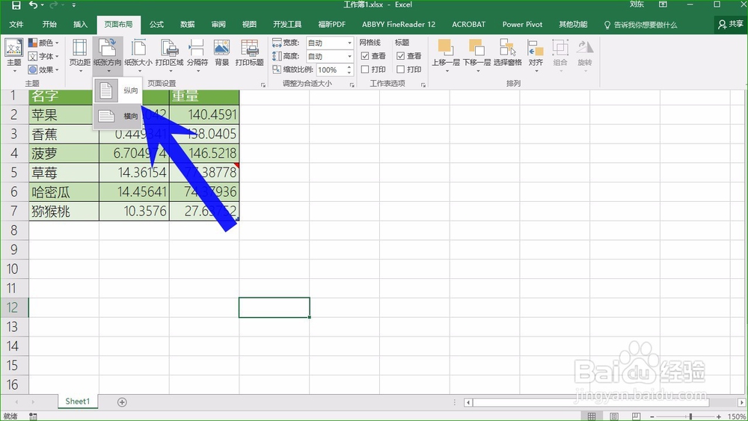748x421 pixels.
Task: Toggle Gridlines View (查看) checkbox
Action: (365, 56)
